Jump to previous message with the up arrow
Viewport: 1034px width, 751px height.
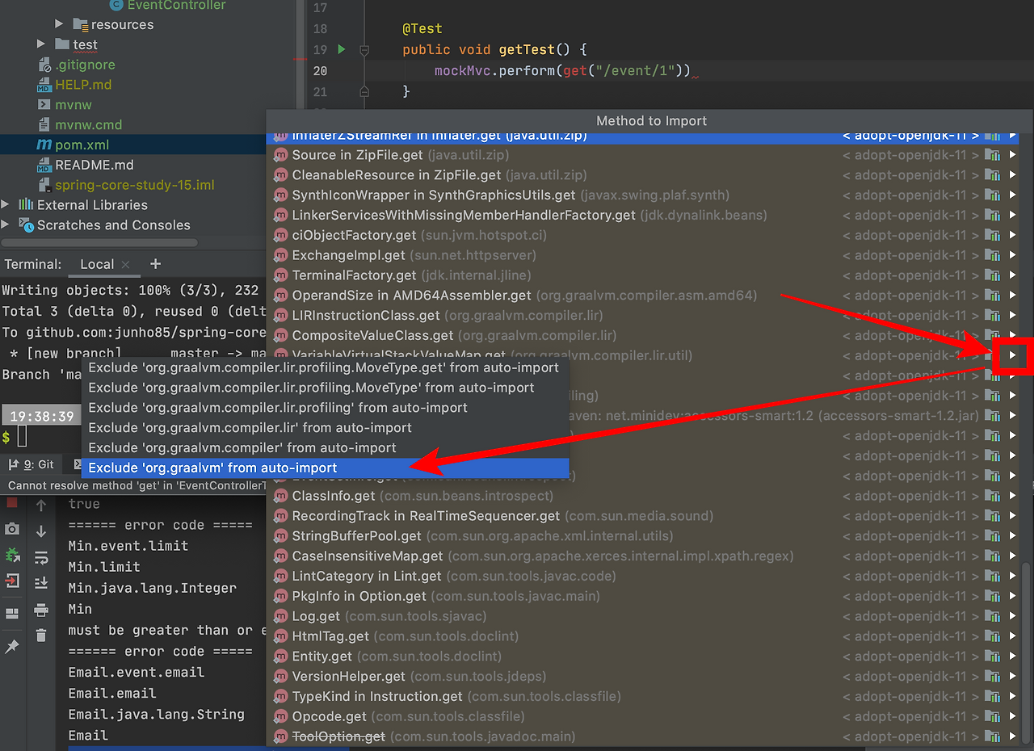[x=41, y=505]
